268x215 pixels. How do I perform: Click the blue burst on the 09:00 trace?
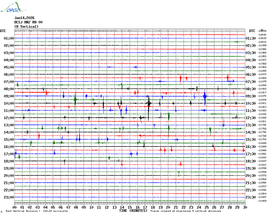coord(205,96)
